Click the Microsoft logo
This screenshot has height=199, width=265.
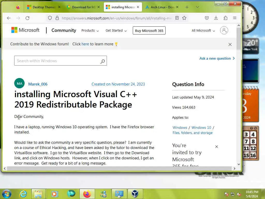(25, 30)
